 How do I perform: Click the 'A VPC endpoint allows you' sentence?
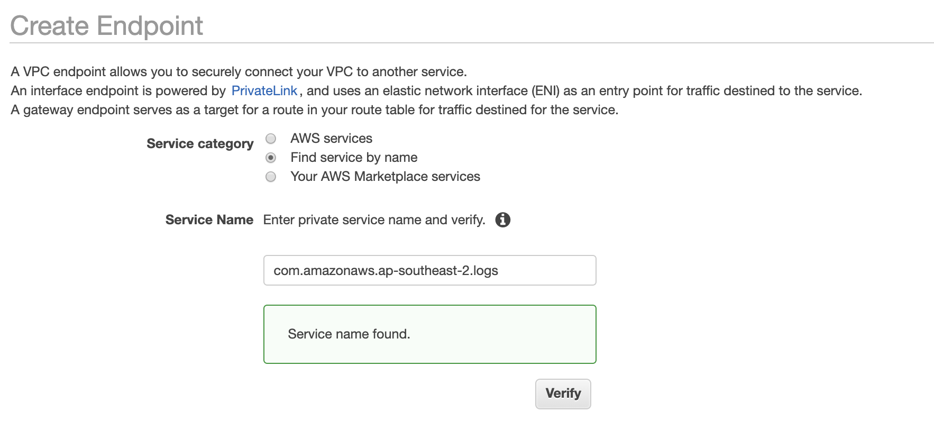pos(239,72)
